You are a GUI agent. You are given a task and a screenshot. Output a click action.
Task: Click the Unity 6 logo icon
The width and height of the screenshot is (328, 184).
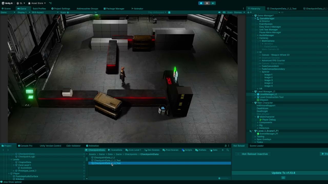tap(3, 3)
